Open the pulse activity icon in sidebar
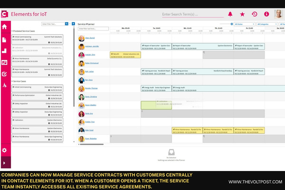Screen dimensions: 285x190 [x=5, y=85]
